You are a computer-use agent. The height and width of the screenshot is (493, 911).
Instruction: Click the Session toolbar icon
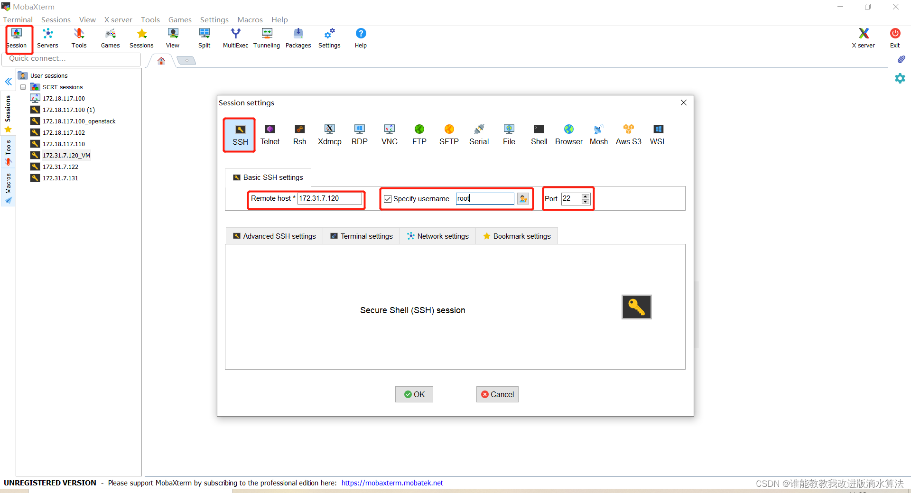[17, 38]
